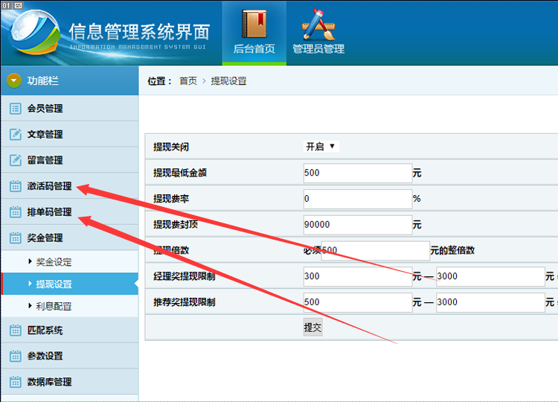The image size is (558, 402).
Task: Click the 参数设置 calendar icon
Action: pyautogui.click(x=16, y=356)
